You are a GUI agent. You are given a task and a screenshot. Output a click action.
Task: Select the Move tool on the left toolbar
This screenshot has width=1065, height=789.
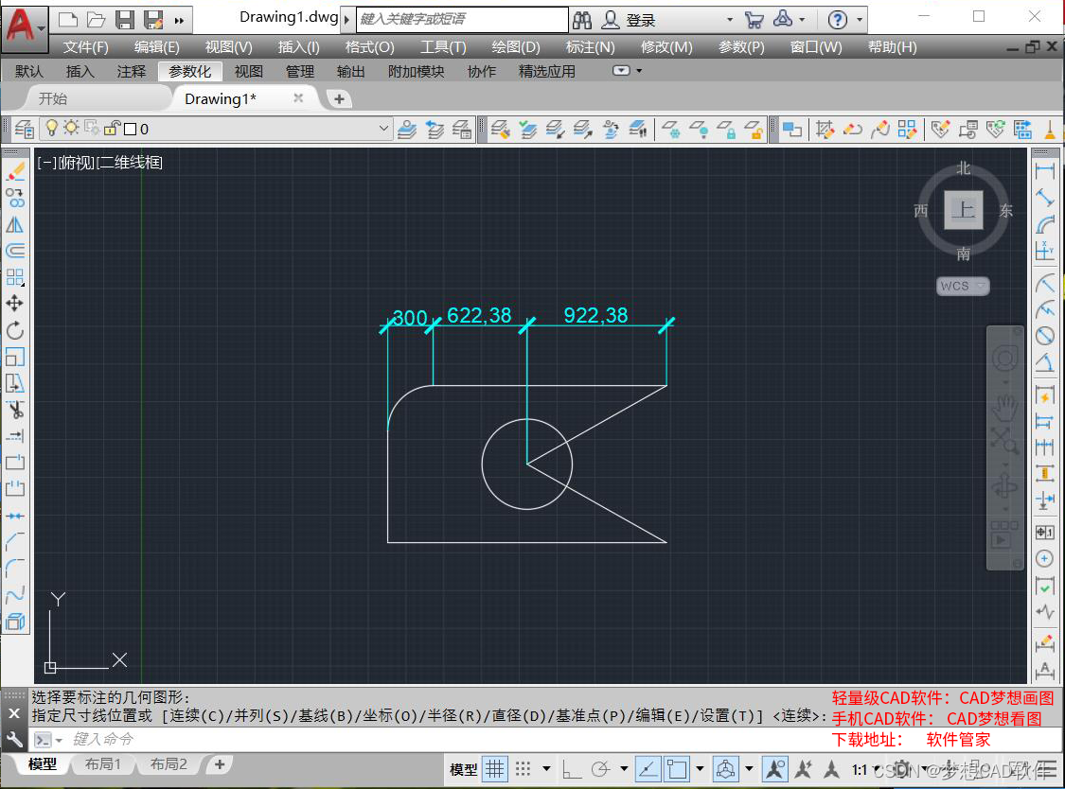point(13,304)
